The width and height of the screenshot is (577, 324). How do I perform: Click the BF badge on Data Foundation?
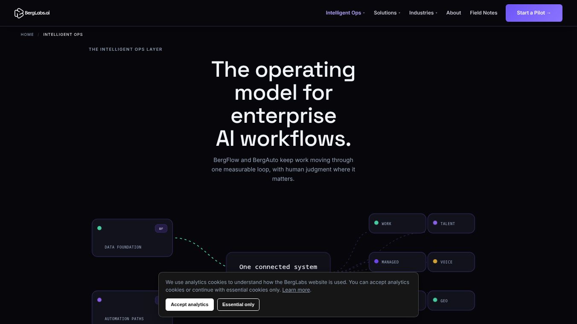[x=161, y=229]
